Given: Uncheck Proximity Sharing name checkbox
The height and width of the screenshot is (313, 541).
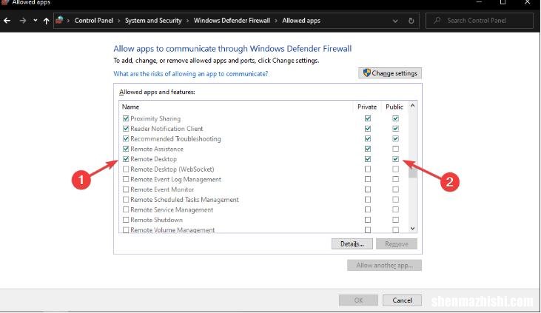Looking at the screenshot, I should tap(126, 118).
